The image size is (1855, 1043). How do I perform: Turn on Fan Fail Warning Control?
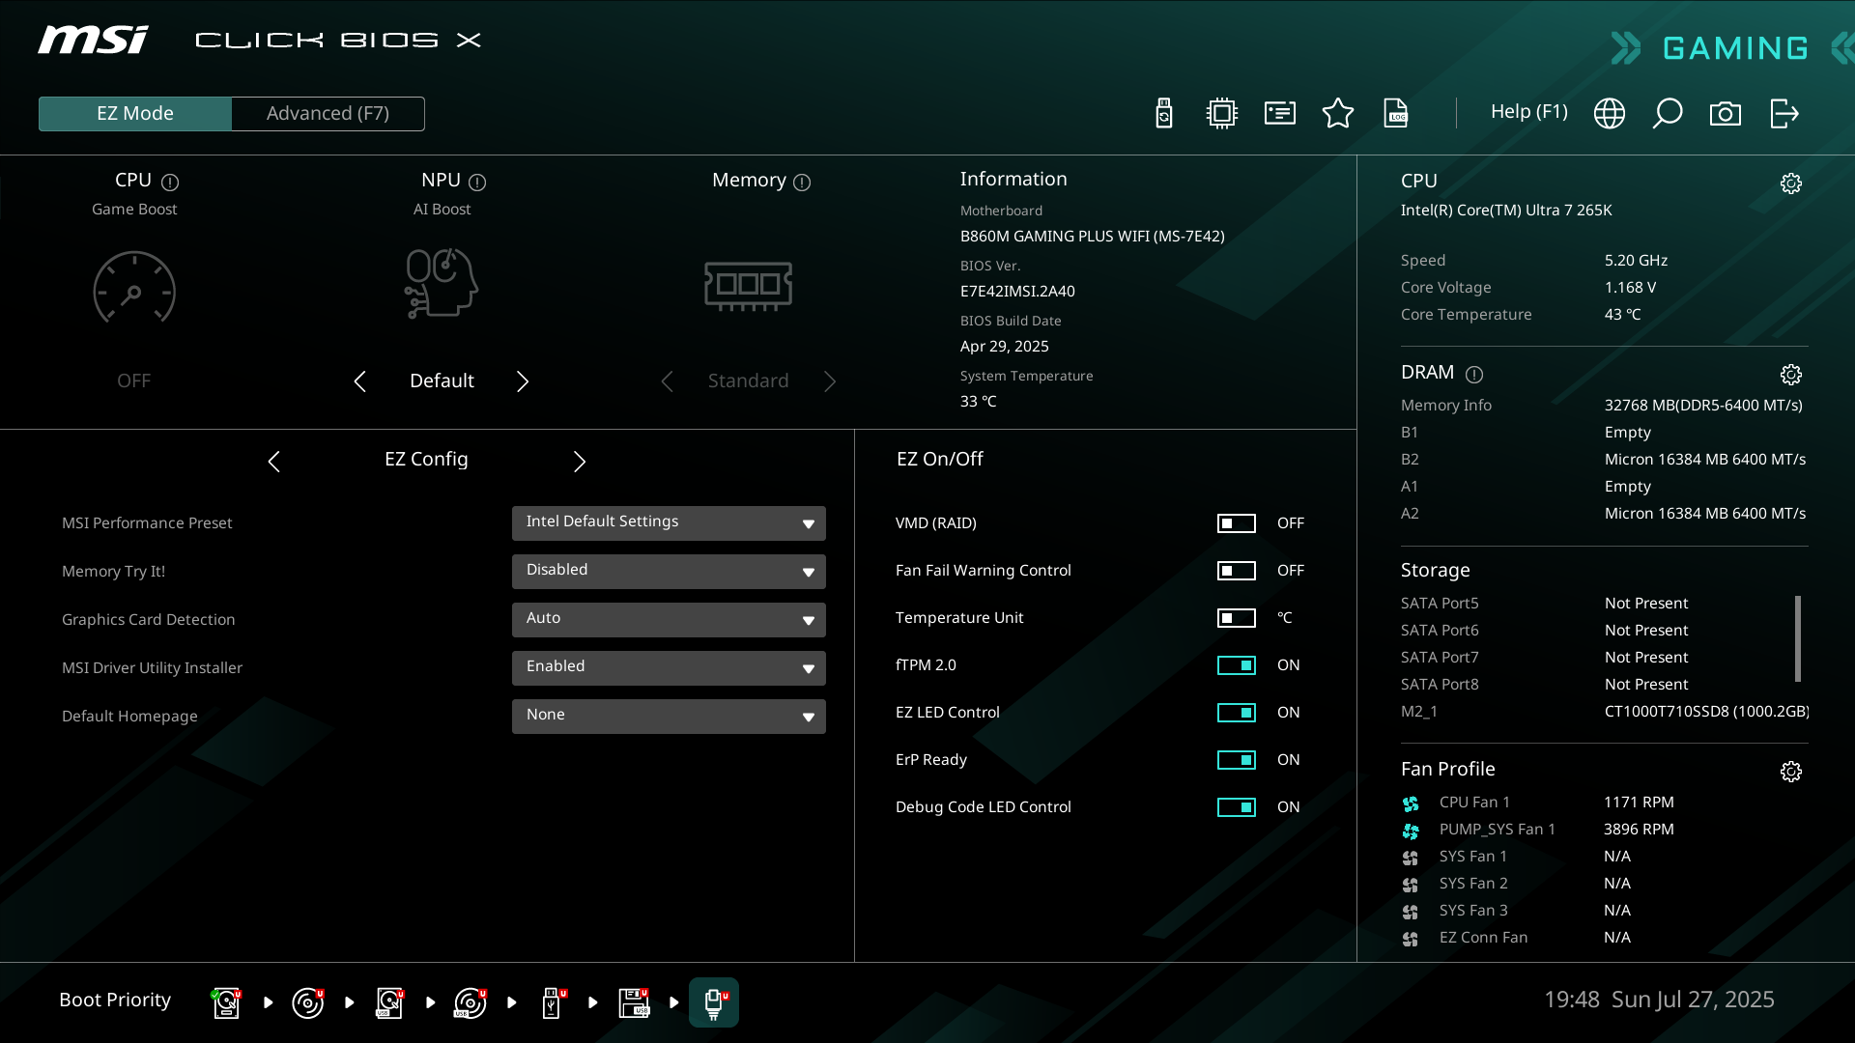click(x=1237, y=570)
